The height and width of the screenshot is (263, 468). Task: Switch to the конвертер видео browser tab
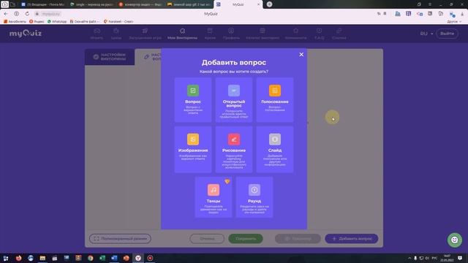[x=140, y=4]
